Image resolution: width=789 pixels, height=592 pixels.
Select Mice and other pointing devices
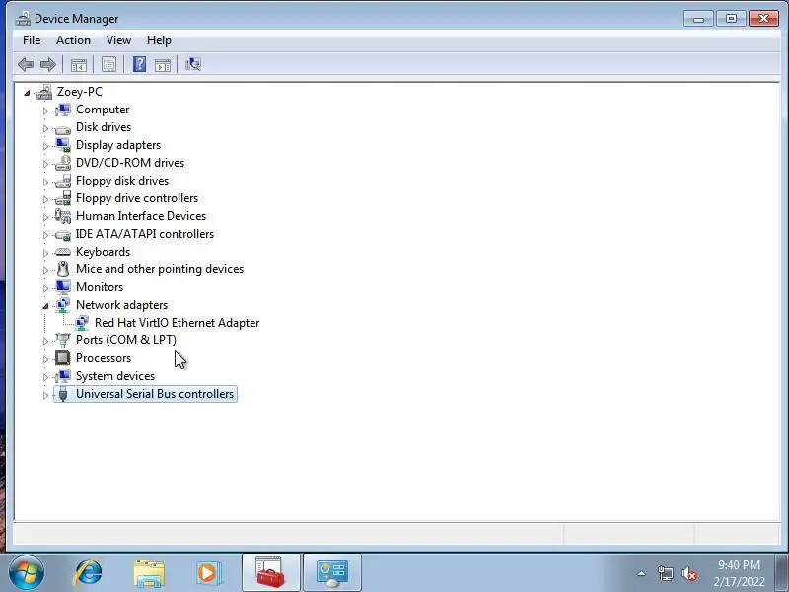(x=160, y=269)
